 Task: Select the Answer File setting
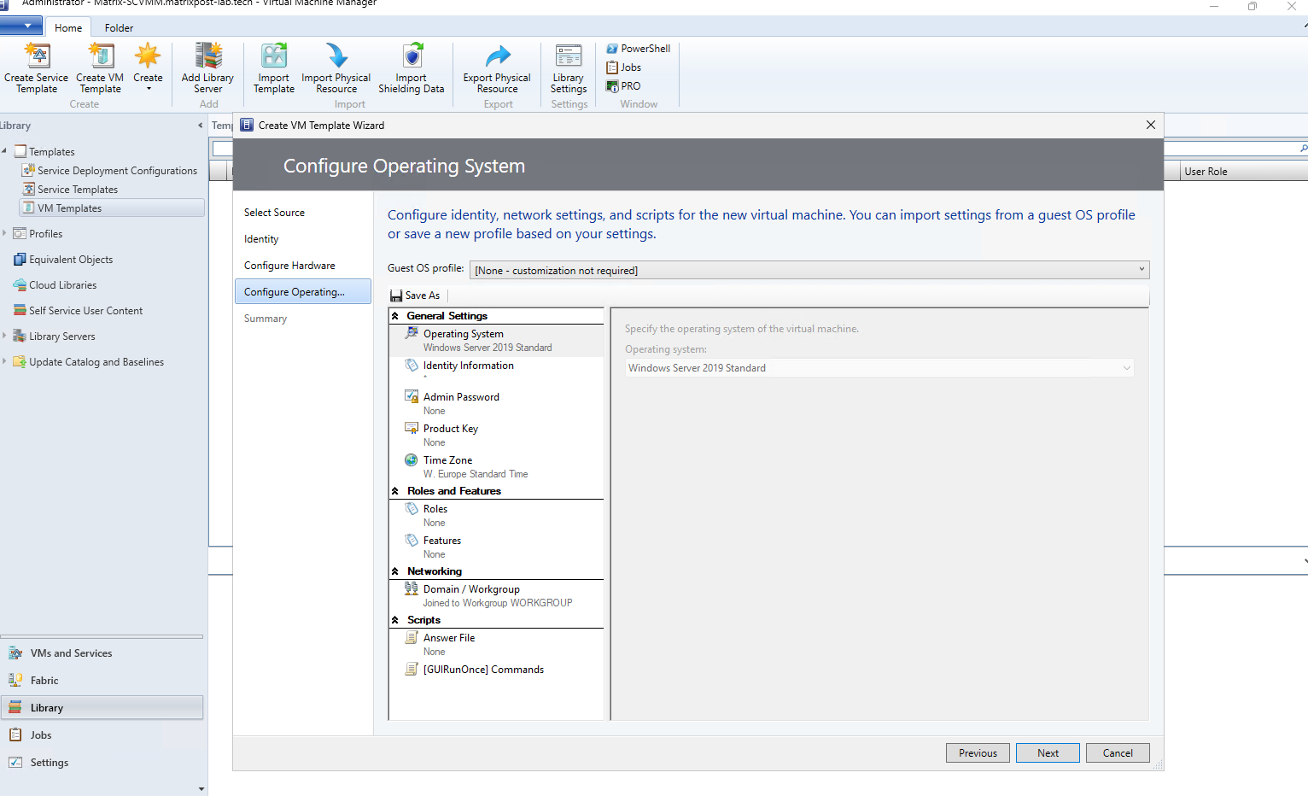click(497, 644)
